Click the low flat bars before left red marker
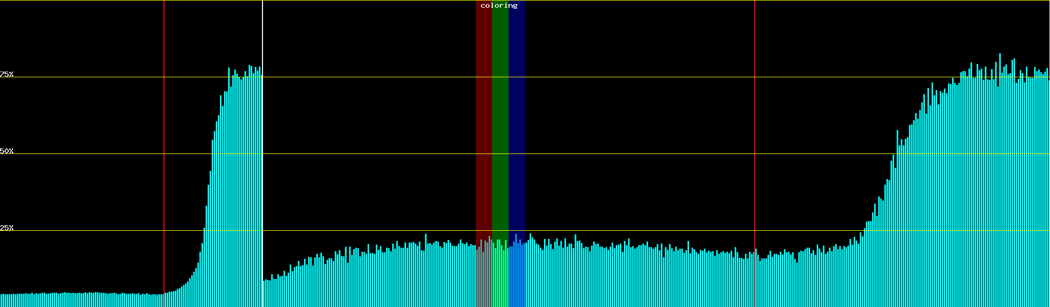Viewport: 1050px width, 307px height. tap(82, 300)
